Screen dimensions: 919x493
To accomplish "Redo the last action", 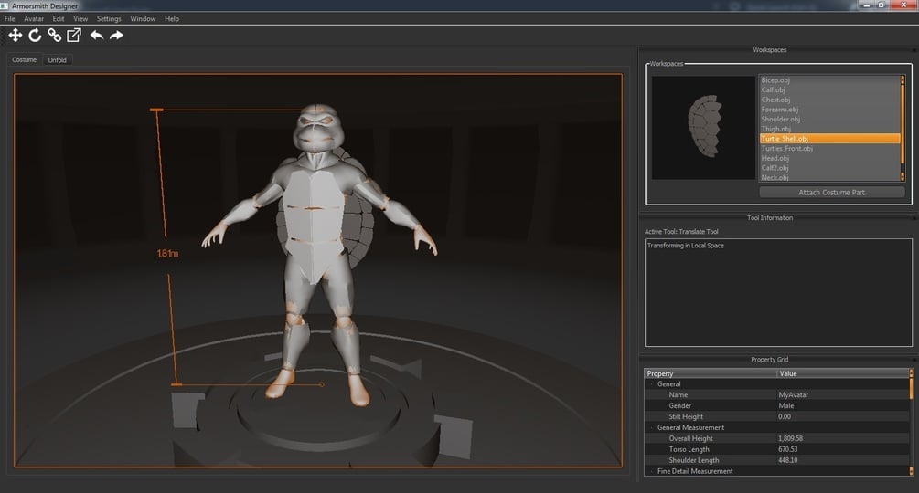I will 117,36.
